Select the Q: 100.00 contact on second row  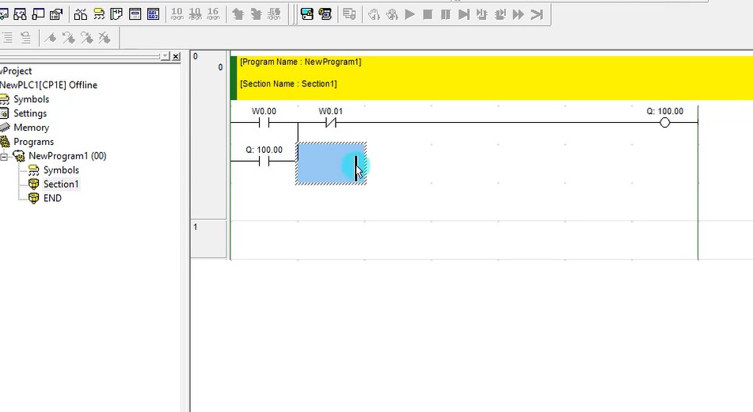pyautogui.click(x=264, y=161)
